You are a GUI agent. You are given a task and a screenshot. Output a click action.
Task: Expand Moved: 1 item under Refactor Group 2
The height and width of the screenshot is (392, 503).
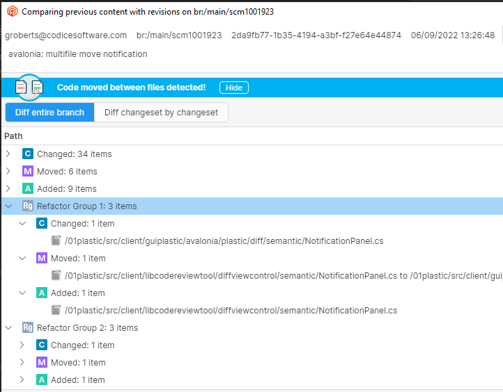tap(22, 362)
